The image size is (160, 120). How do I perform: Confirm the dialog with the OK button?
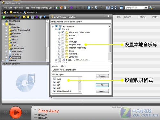coord(102,85)
